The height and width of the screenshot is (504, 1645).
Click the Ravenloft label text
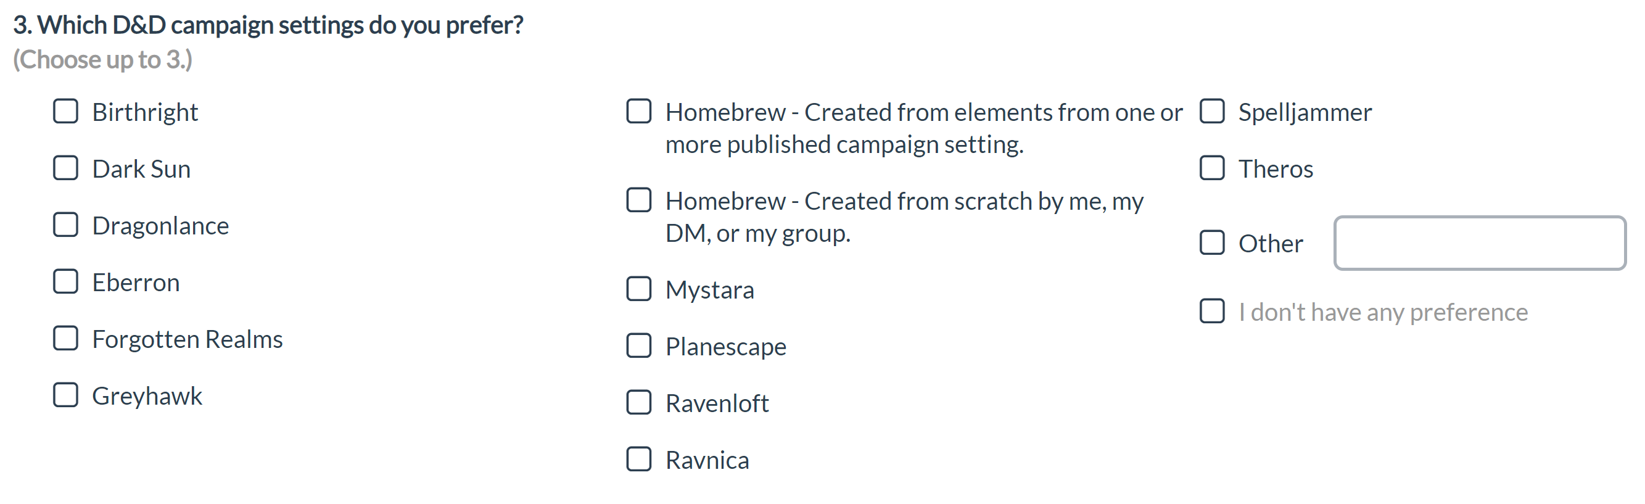tap(717, 403)
